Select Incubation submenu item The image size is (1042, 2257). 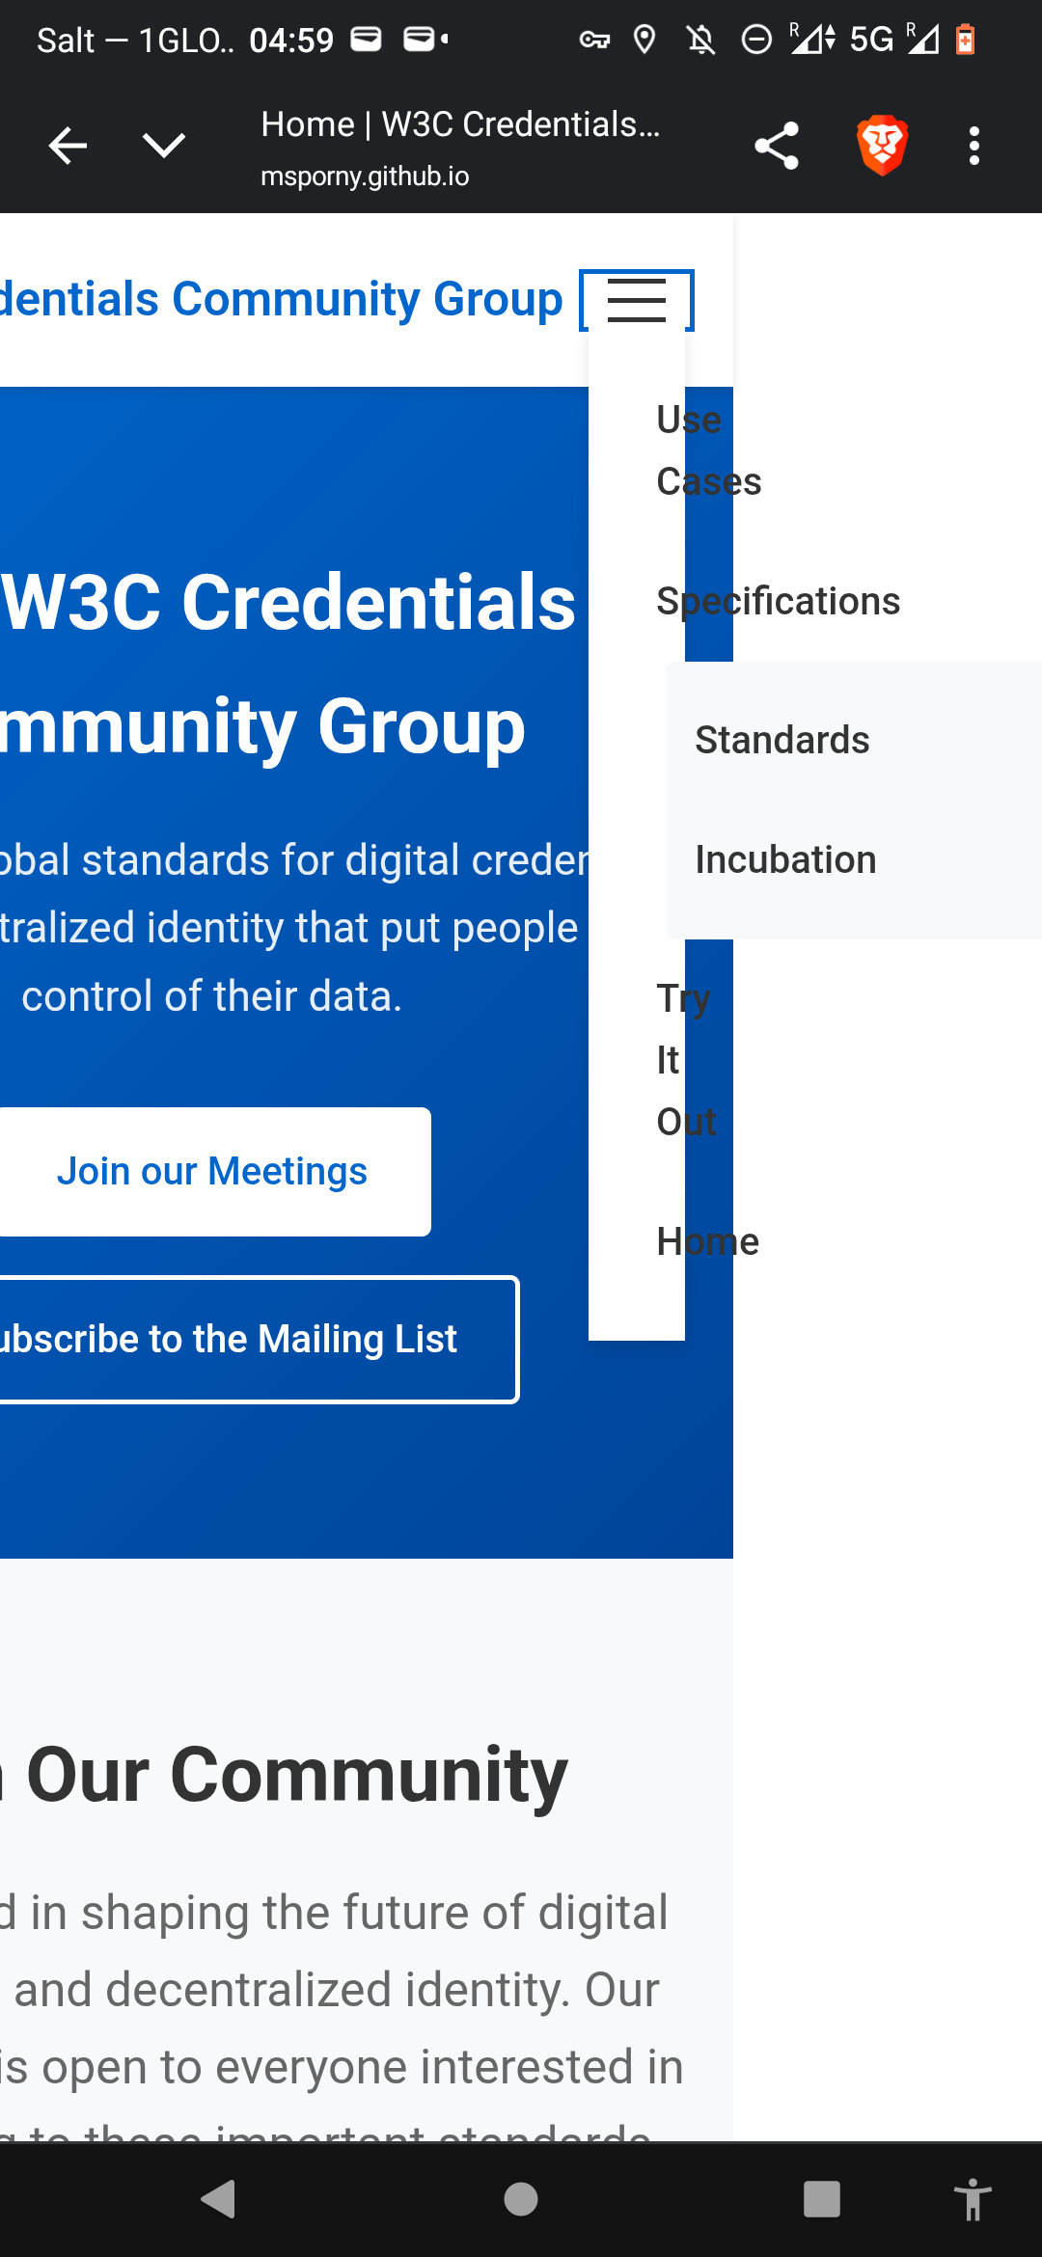click(x=785, y=859)
